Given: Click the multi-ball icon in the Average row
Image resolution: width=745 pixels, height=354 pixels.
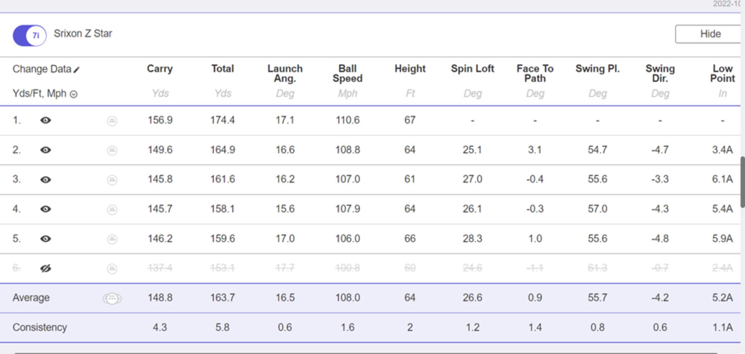Looking at the screenshot, I should [112, 298].
